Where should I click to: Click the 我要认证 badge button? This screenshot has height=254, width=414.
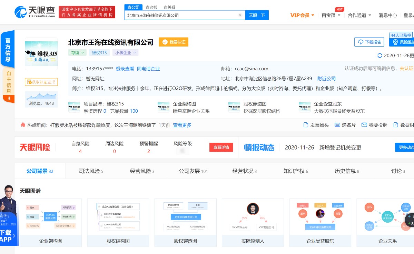174,42
